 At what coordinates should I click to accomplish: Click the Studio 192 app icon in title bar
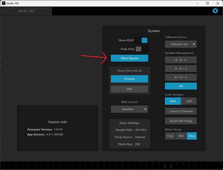(4, 3)
